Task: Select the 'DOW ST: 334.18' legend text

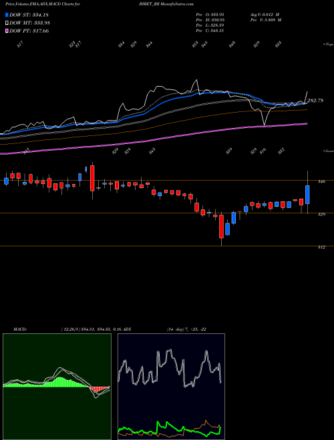Action: tap(29, 15)
